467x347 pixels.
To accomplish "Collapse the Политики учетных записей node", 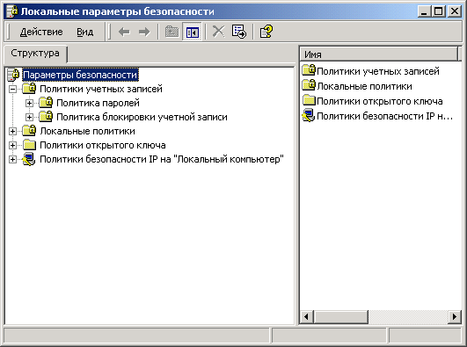I will 12,89.
